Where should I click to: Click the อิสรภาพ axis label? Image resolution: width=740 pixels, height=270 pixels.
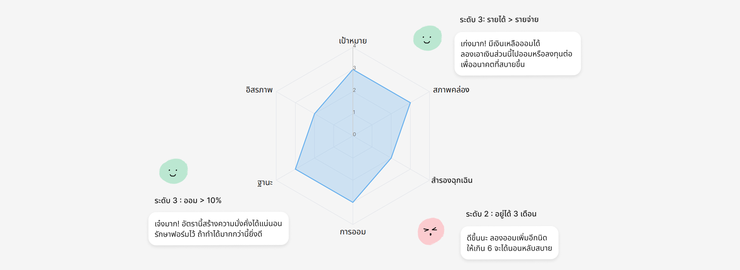click(x=259, y=90)
